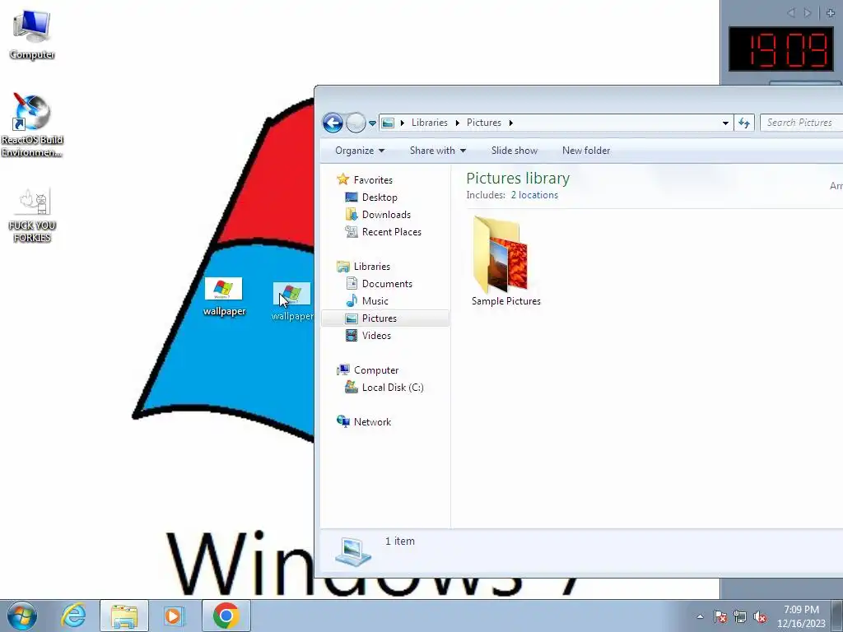This screenshot has height=632, width=843.
Task: Expand the arrow after Libraries in address bar
Action: click(457, 123)
